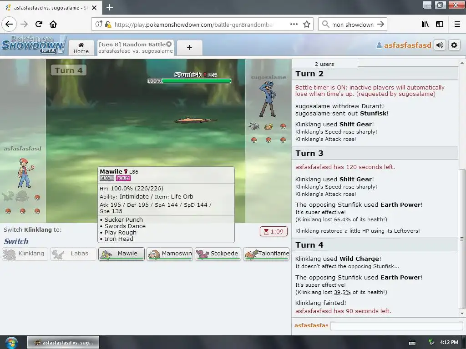Open the 4:12 PM clock

tap(449, 342)
